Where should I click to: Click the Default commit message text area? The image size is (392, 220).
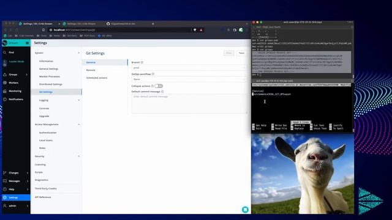[189, 104]
